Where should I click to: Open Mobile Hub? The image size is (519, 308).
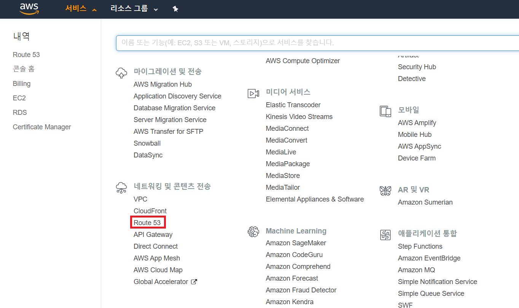coord(415,135)
